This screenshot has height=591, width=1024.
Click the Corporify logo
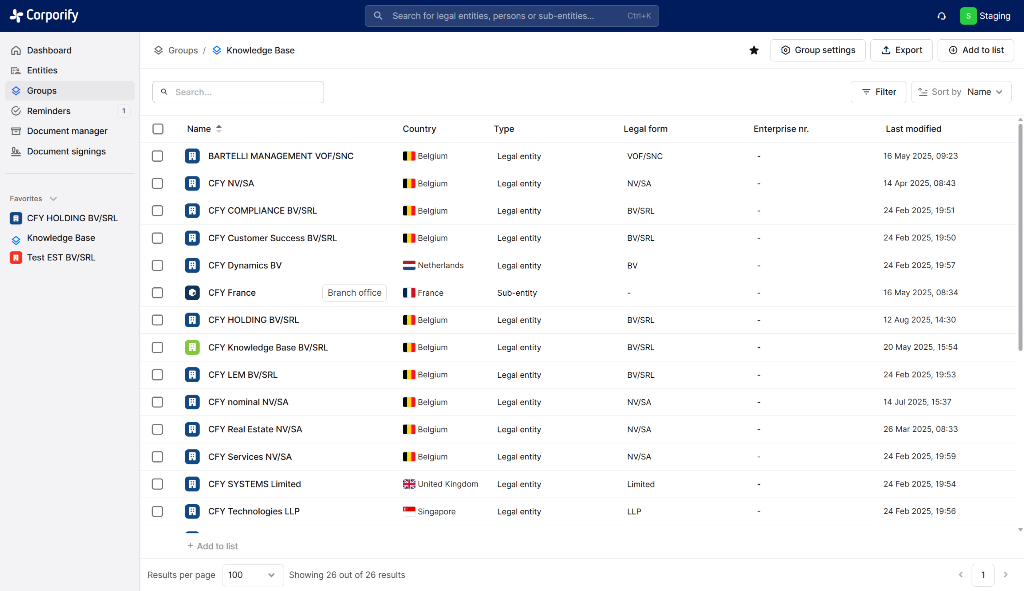pos(44,16)
